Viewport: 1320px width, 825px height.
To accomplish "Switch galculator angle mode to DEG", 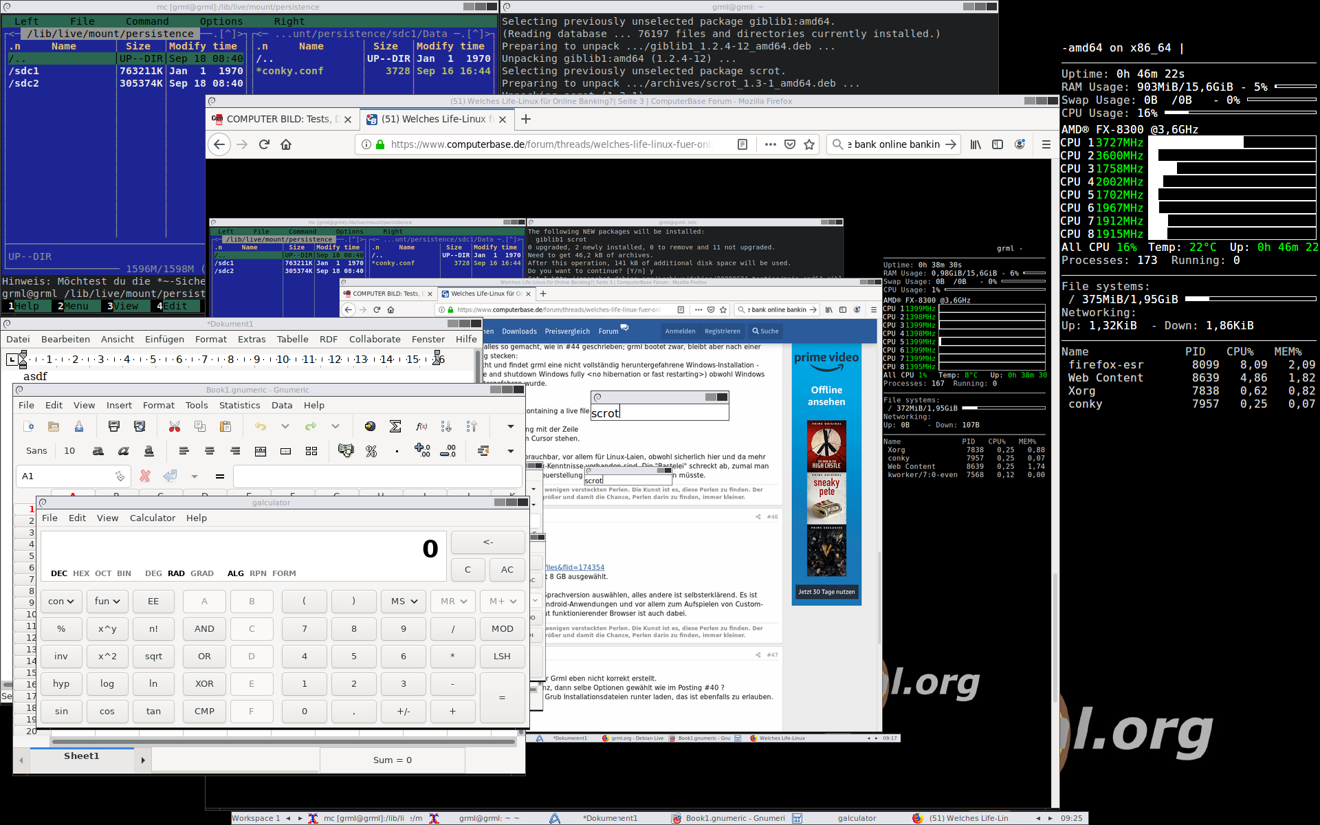I will point(153,573).
